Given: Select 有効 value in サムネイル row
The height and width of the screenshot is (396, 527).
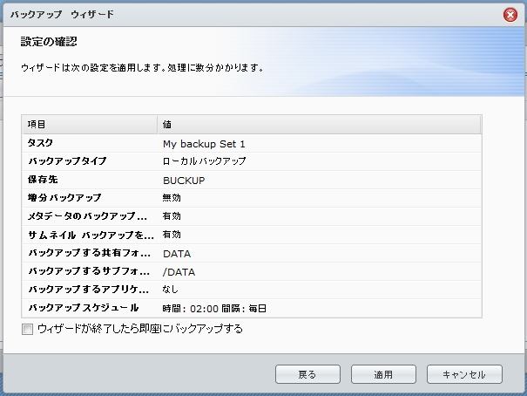Looking at the screenshot, I should 172,235.
